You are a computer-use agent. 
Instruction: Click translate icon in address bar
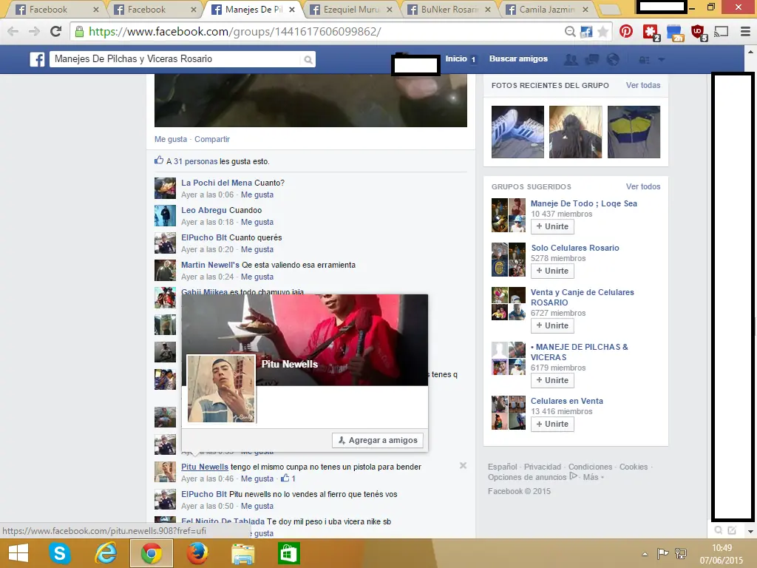(586, 32)
